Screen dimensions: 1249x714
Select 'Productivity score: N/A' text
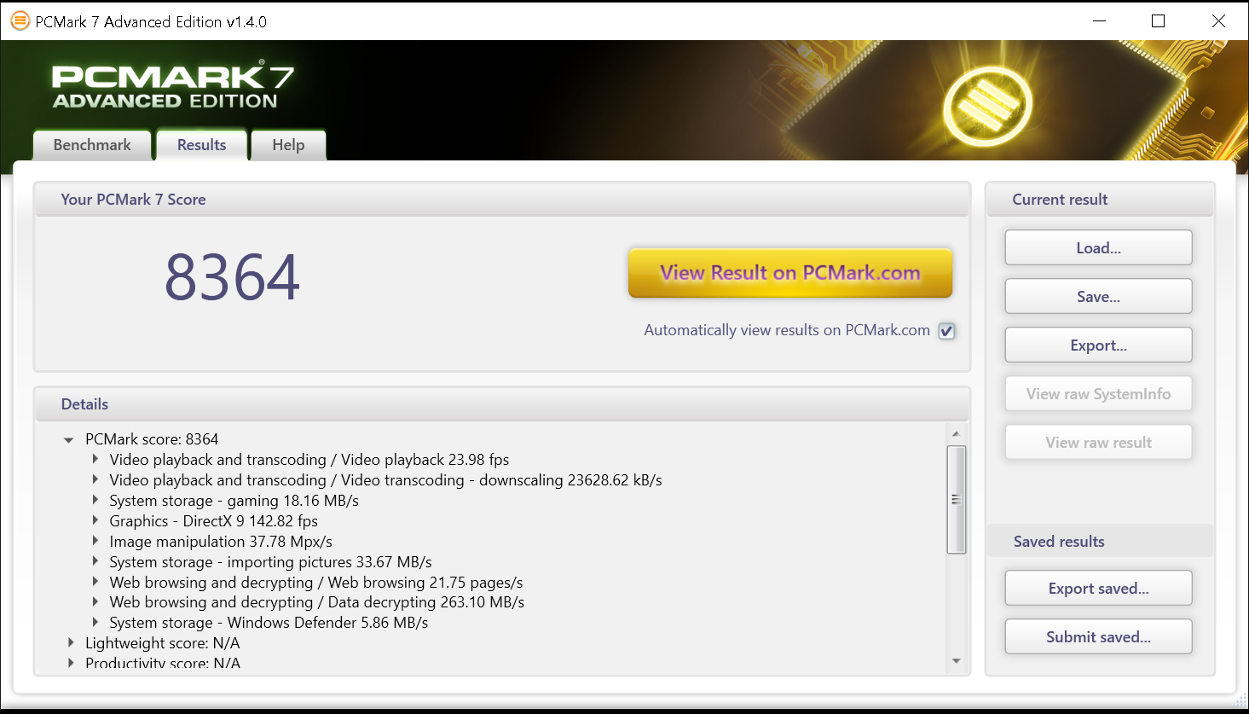[x=162, y=664]
